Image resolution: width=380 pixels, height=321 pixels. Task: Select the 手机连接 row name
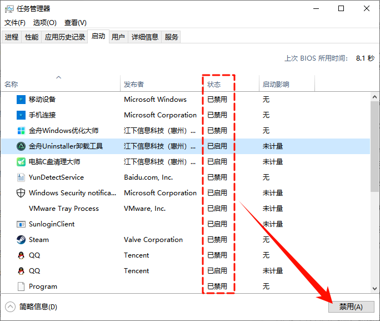[x=42, y=115]
